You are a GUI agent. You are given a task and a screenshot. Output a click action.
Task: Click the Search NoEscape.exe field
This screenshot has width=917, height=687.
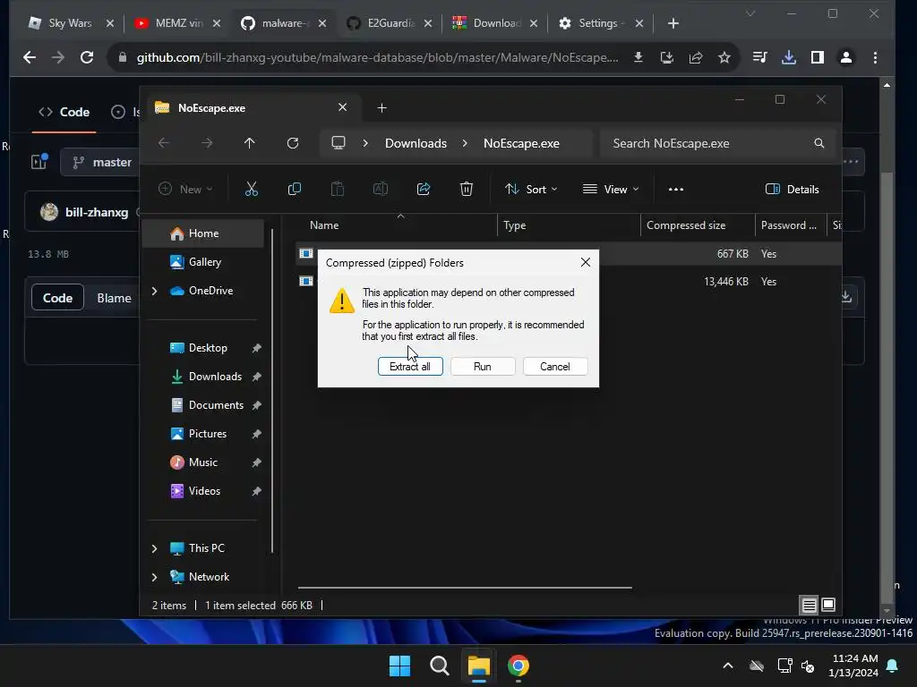click(x=718, y=143)
